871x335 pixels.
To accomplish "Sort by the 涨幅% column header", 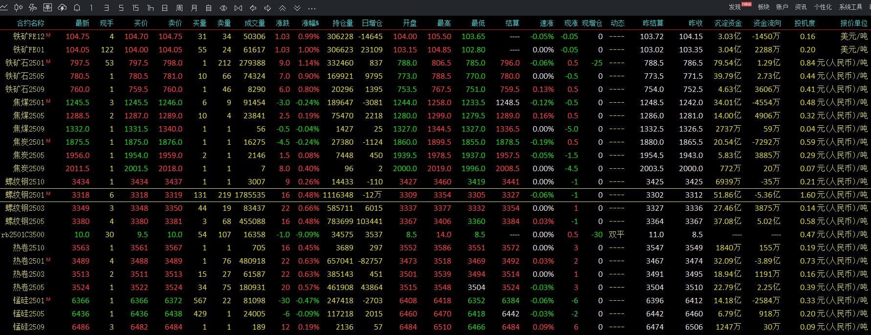I will [x=310, y=23].
